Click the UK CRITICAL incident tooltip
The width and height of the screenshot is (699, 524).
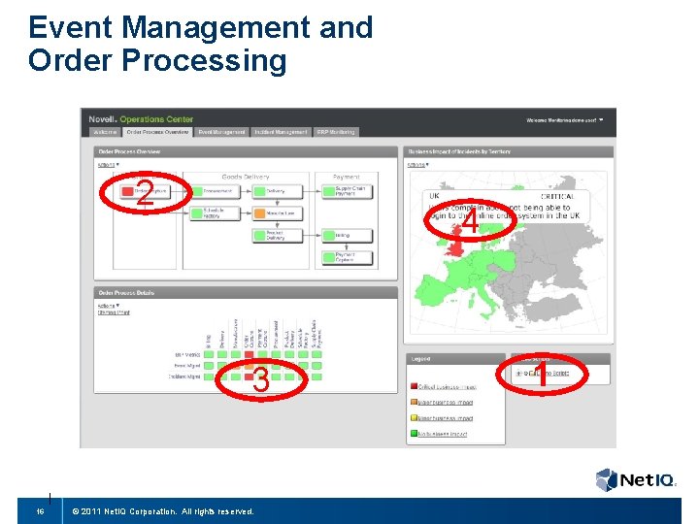tap(506, 208)
